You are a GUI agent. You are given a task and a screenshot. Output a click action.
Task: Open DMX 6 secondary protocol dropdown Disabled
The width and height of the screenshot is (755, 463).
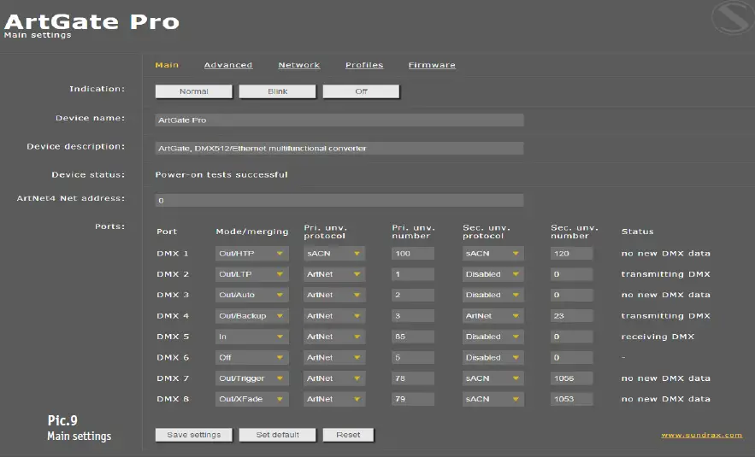(x=493, y=358)
